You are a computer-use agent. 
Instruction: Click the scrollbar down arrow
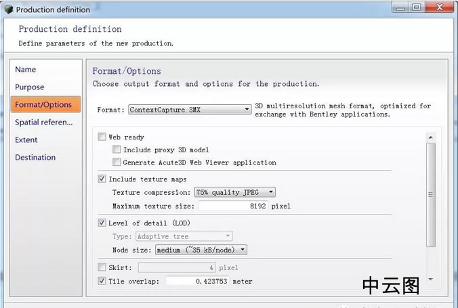pos(430,280)
